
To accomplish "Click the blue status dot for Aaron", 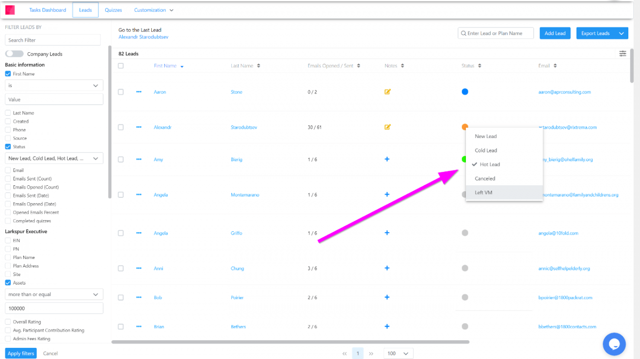I will [x=465, y=92].
